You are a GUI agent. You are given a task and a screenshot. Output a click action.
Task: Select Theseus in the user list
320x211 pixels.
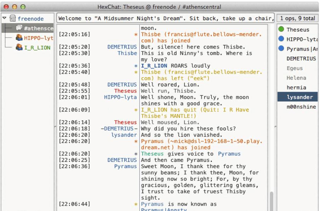[x=298, y=30]
